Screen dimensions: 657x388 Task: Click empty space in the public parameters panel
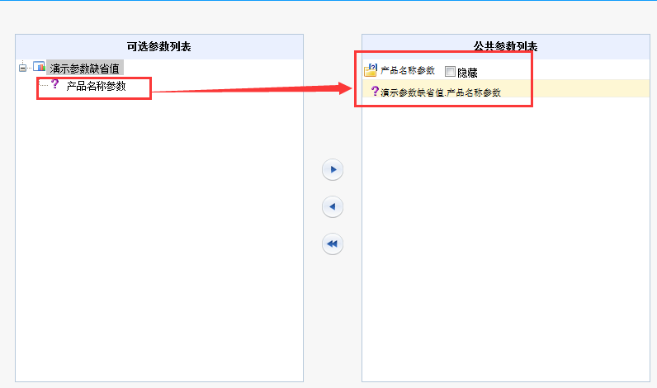pyautogui.click(x=506, y=239)
